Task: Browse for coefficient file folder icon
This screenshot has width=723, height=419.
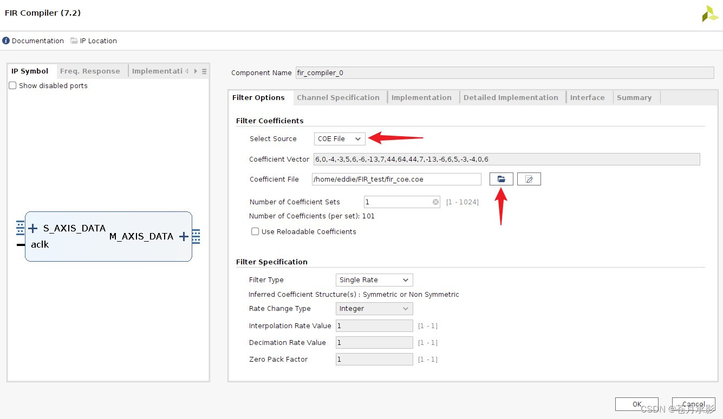Action: [x=501, y=179]
